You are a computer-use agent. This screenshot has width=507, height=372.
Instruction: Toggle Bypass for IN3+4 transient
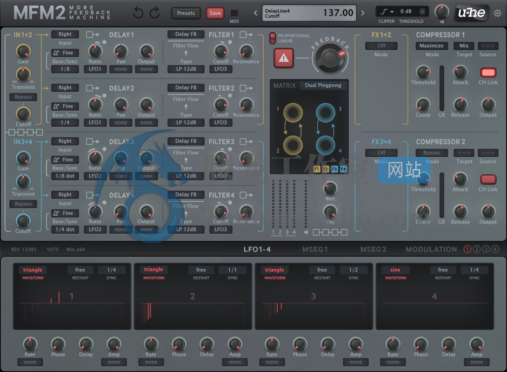click(23, 204)
